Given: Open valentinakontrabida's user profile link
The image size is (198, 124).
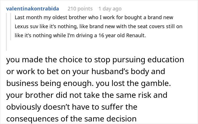Looking at the screenshot, I should [x=32, y=9].
